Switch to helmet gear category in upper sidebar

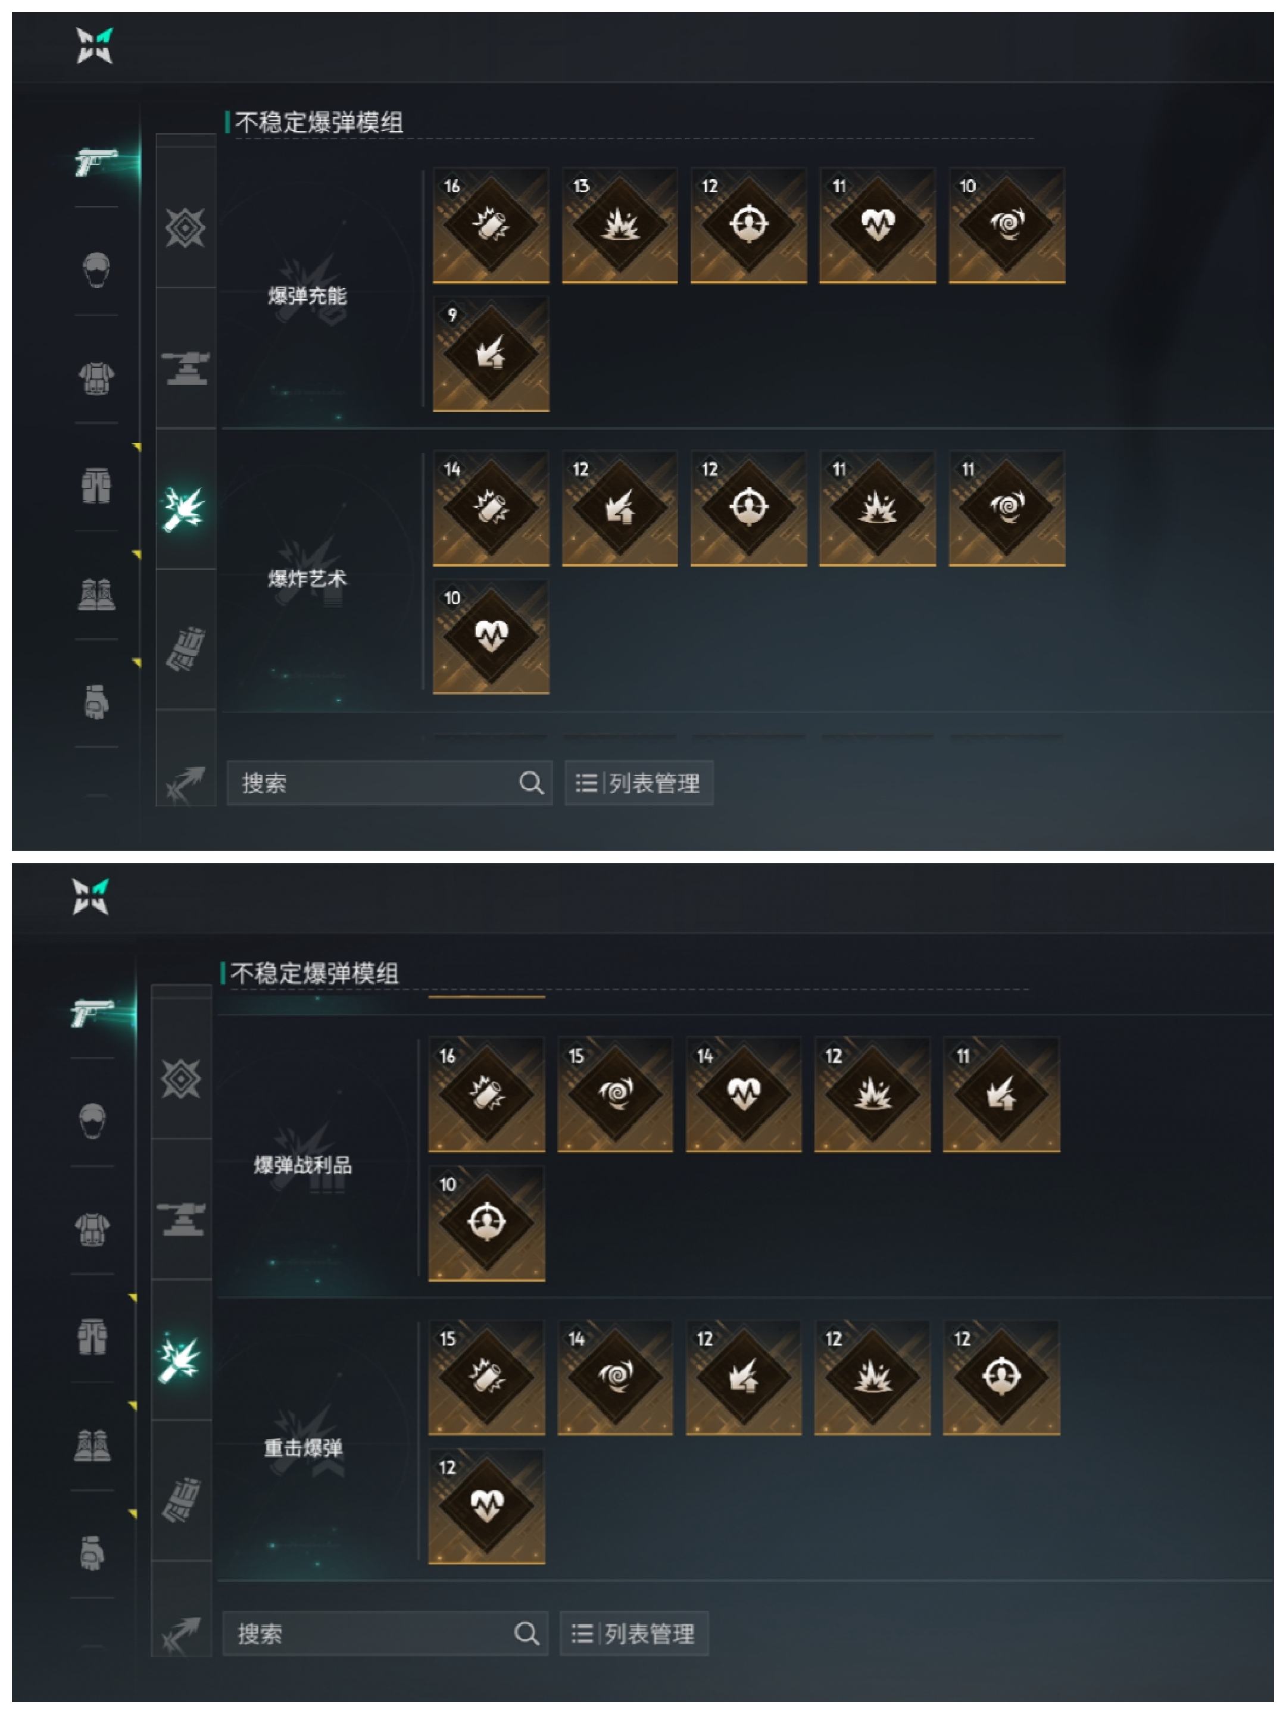click(x=96, y=270)
